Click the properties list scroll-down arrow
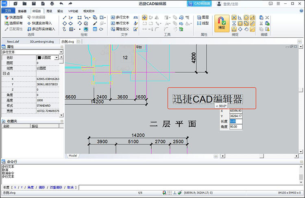The width and height of the screenshot is (305, 198). (61, 115)
